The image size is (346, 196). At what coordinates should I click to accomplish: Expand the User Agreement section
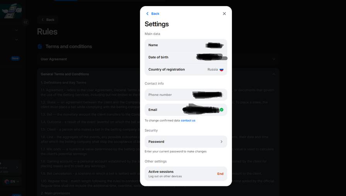(274, 59)
